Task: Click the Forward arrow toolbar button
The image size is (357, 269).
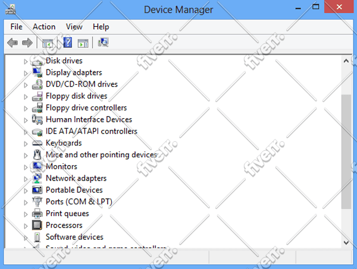Action: [x=27, y=43]
